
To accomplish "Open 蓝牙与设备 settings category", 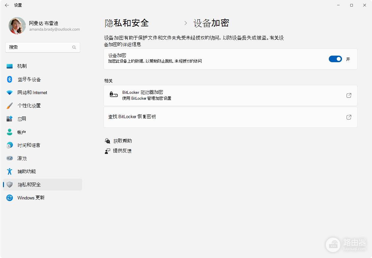I will coord(43,79).
